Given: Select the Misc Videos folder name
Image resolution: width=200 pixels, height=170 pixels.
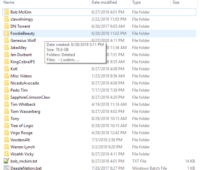Looking at the screenshot, I should (x=21, y=76).
